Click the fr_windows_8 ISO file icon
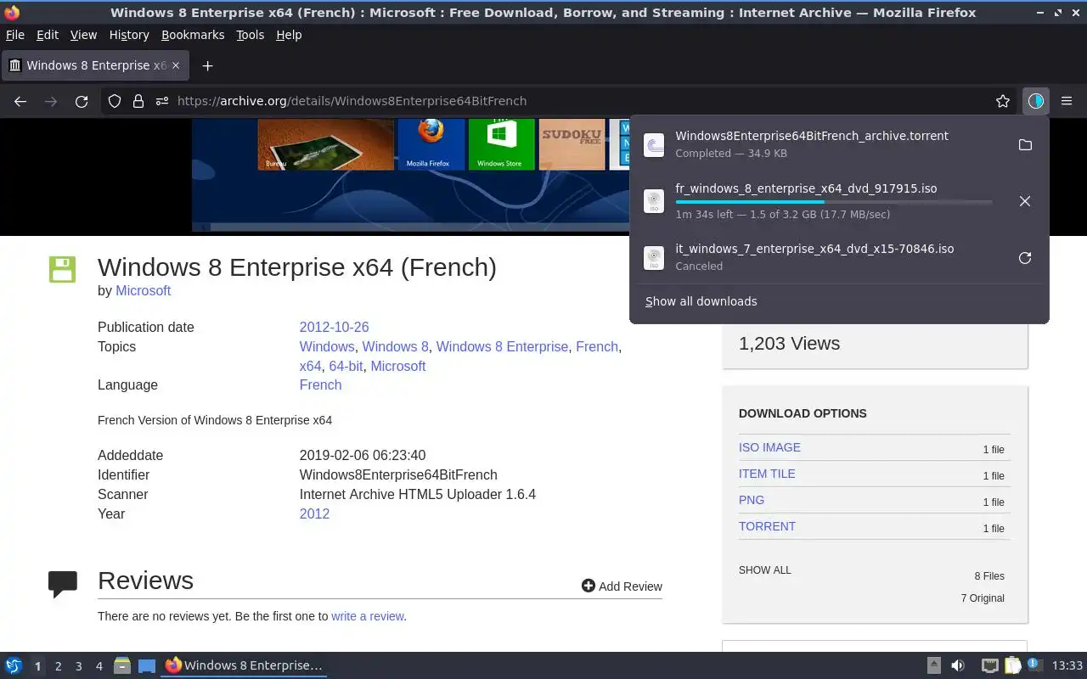 coord(654,201)
